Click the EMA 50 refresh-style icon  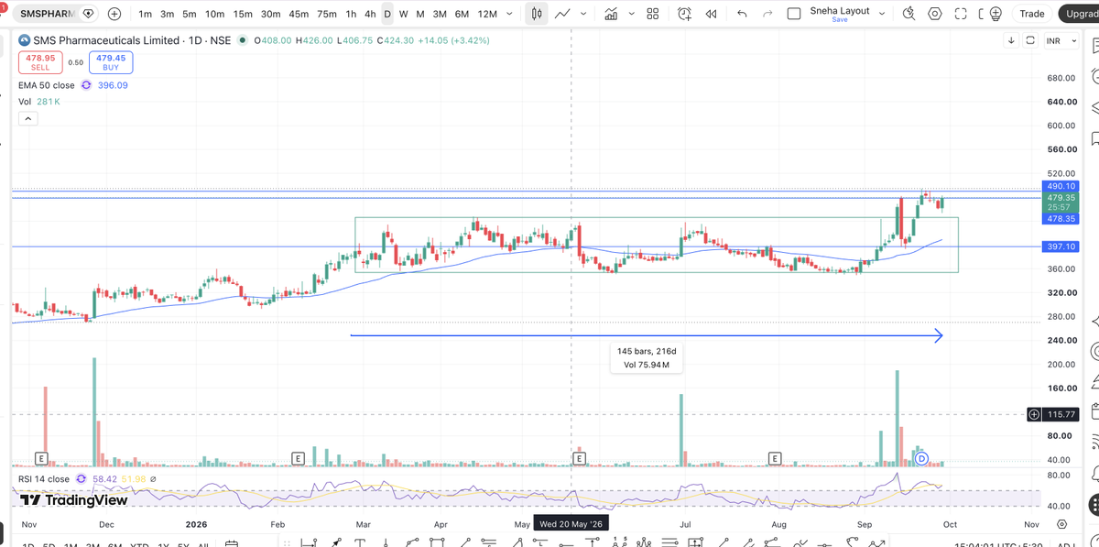pos(86,85)
